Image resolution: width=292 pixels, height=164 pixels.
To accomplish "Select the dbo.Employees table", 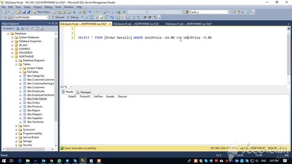I will coord(36,91).
